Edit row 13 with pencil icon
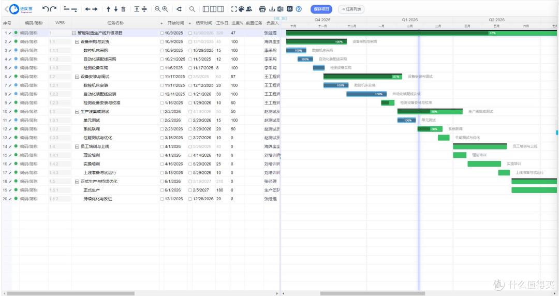This screenshot has height=296, width=559. pyautogui.click(x=10, y=138)
